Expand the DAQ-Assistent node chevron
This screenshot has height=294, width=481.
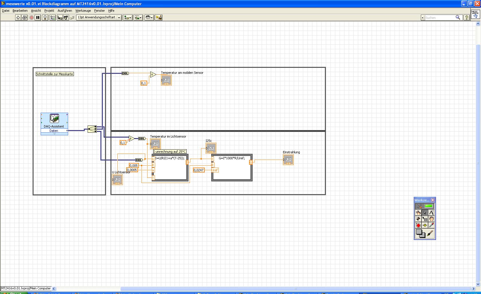[x=54, y=134]
